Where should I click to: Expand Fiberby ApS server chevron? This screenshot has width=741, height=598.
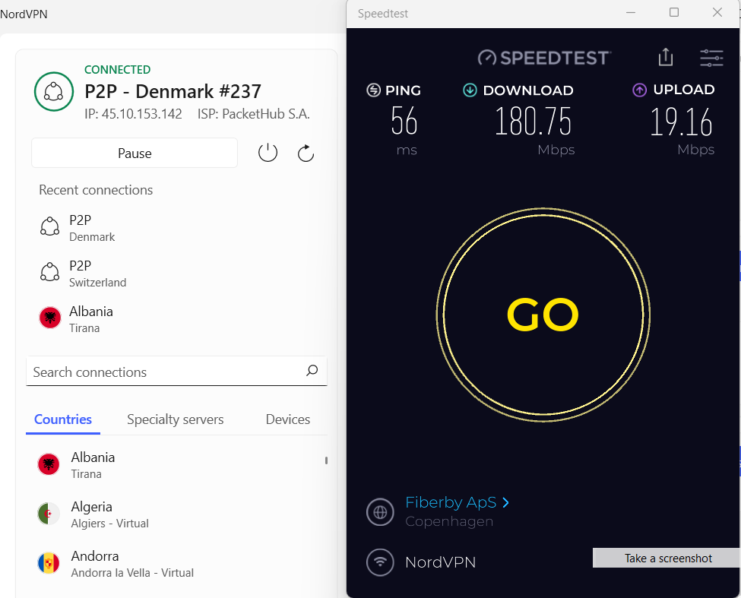(x=506, y=502)
